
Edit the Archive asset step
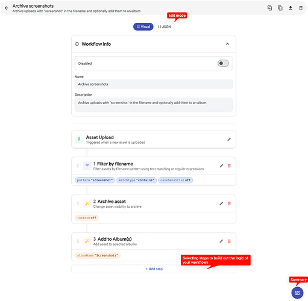[221, 203]
